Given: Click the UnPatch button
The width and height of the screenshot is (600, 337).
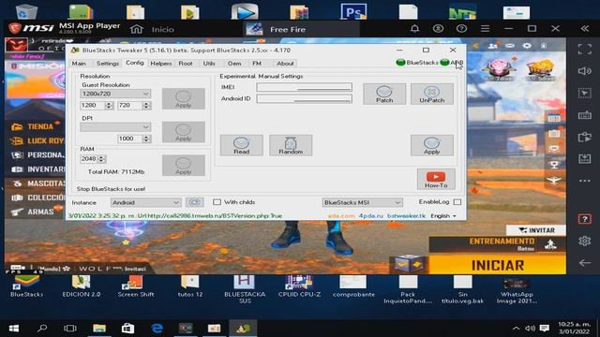Looking at the screenshot, I should pos(432,94).
